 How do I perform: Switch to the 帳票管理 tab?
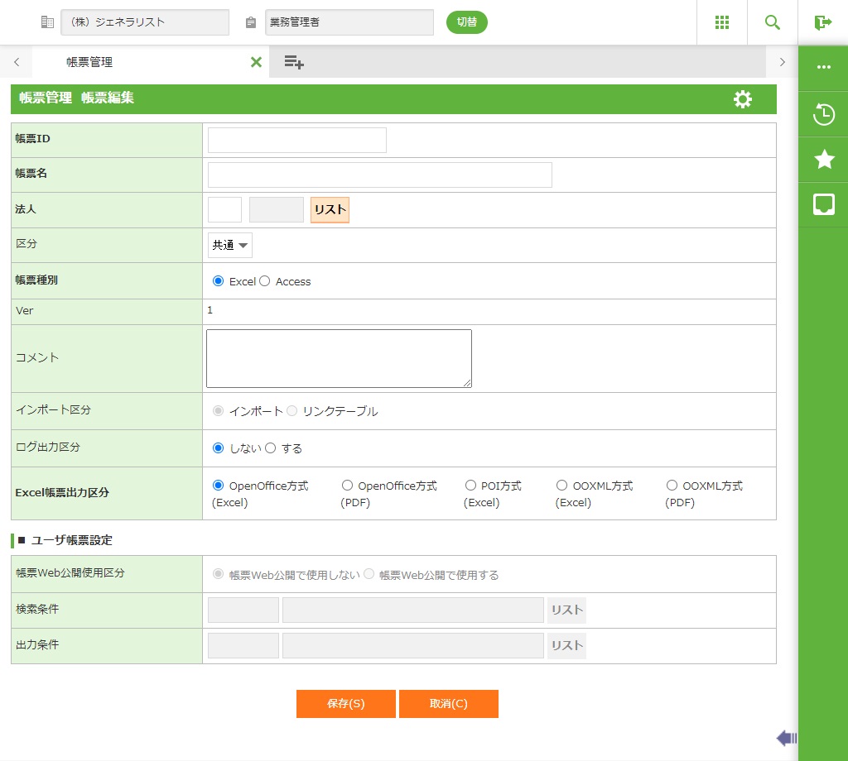click(89, 62)
